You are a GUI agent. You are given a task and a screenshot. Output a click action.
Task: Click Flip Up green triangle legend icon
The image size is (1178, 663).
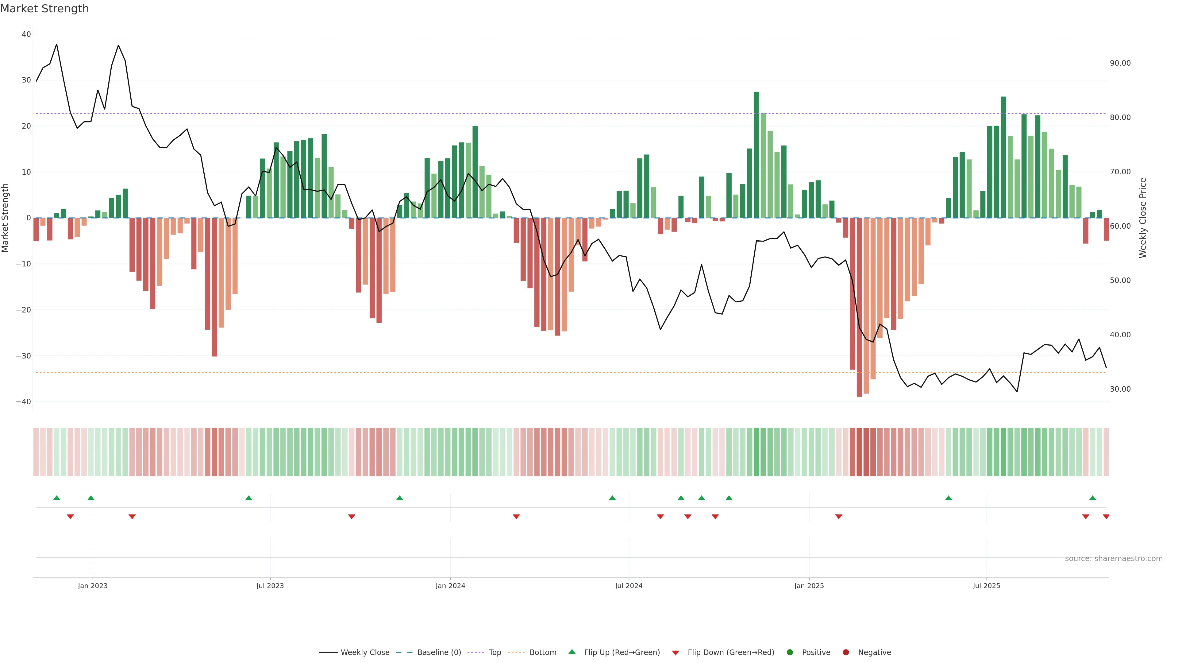click(x=572, y=652)
